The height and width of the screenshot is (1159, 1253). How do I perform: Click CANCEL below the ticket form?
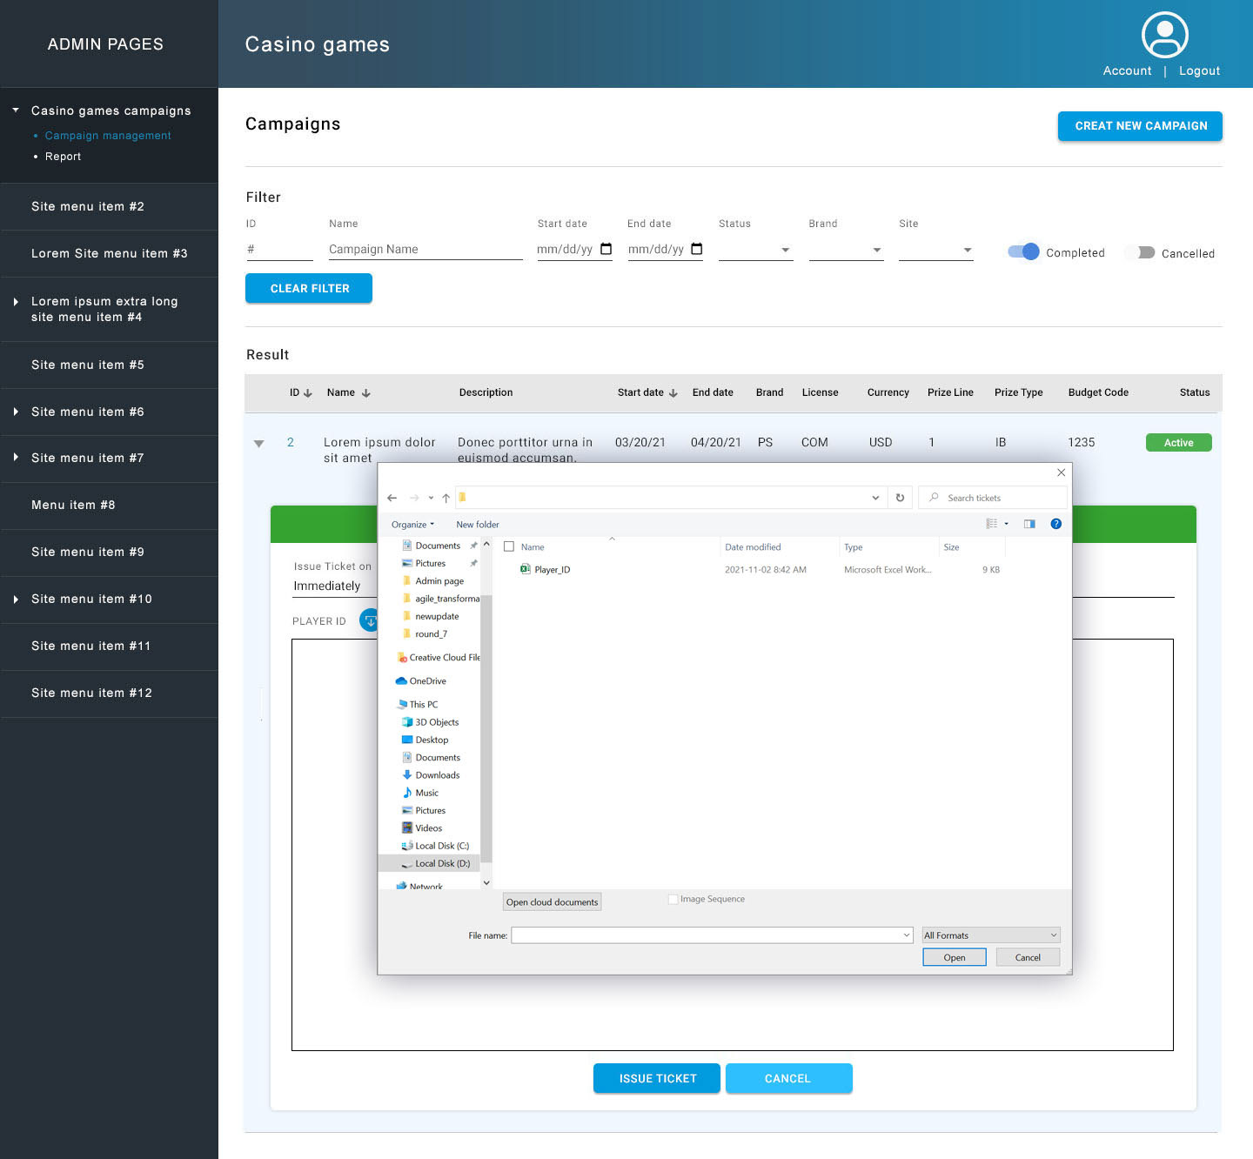point(788,1078)
